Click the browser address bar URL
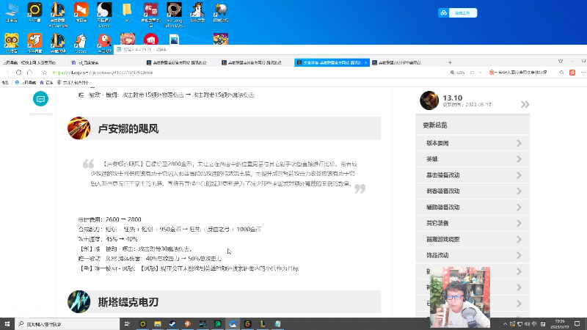The image size is (587, 330). pos(102,73)
